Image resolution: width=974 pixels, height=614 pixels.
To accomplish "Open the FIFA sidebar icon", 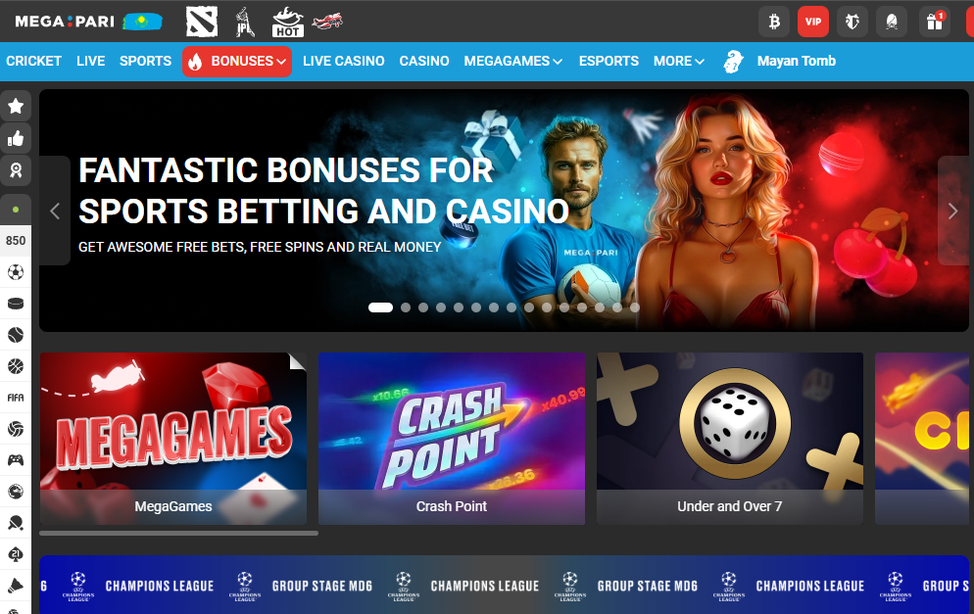I will (x=16, y=398).
